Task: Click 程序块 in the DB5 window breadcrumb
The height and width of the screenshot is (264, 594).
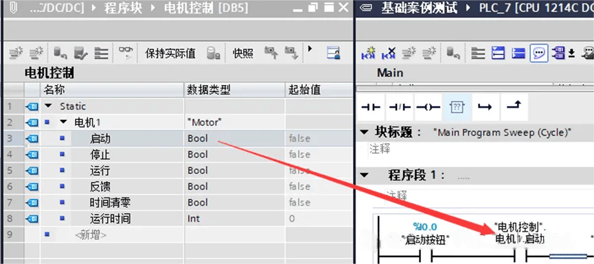Action: (x=123, y=8)
